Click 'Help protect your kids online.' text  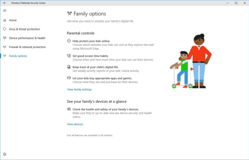[x=91, y=41]
